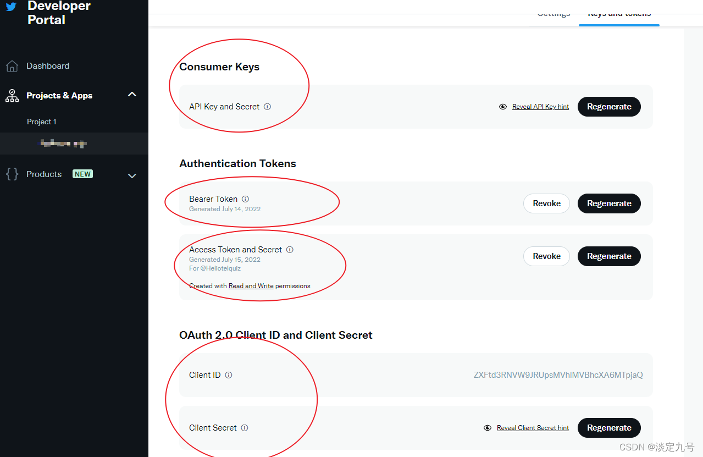The image size is (703, 457).
Task: Click the 'Bearer Token' label
Action: (x=213, y=199)
